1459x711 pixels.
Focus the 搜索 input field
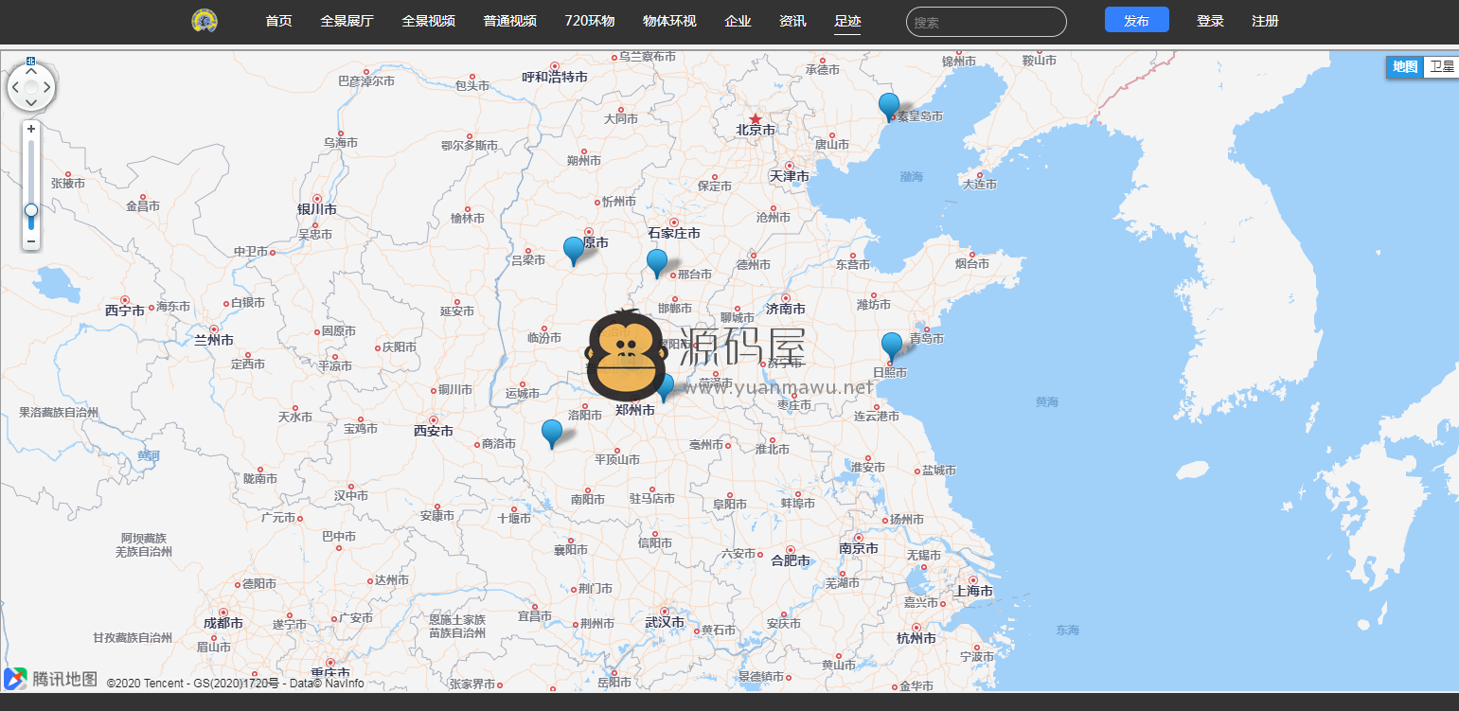click(x=986, y=22)
